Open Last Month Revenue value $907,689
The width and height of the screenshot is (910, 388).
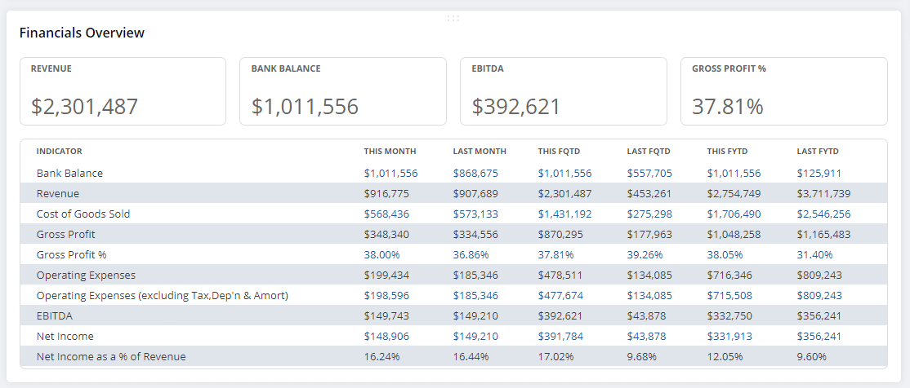point(475,194)
